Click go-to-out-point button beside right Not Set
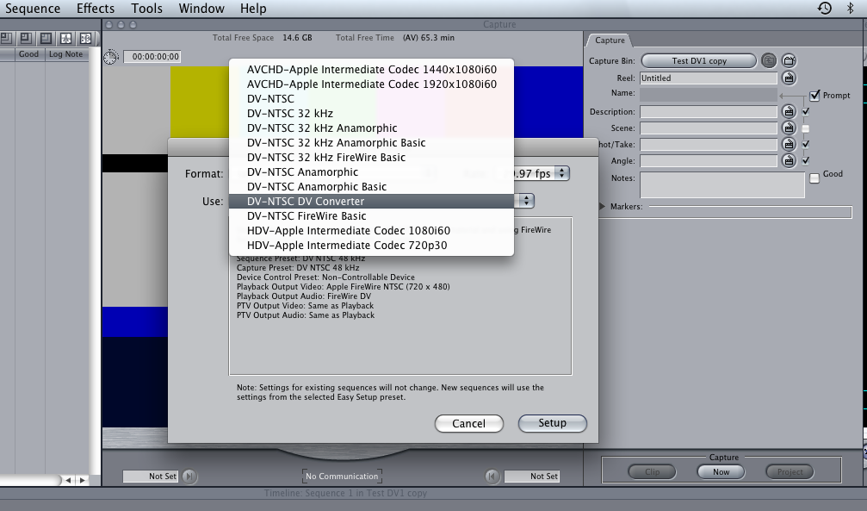 click(492, 477)
